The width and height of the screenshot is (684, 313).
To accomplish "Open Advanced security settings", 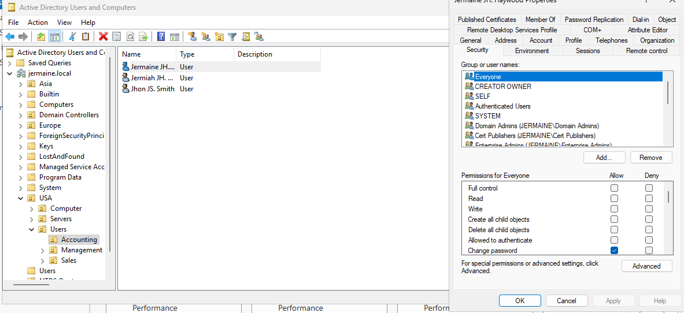I will (646, 266).
